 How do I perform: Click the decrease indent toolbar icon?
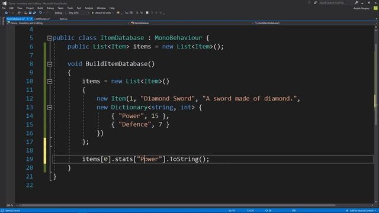(x=127, y=13)
